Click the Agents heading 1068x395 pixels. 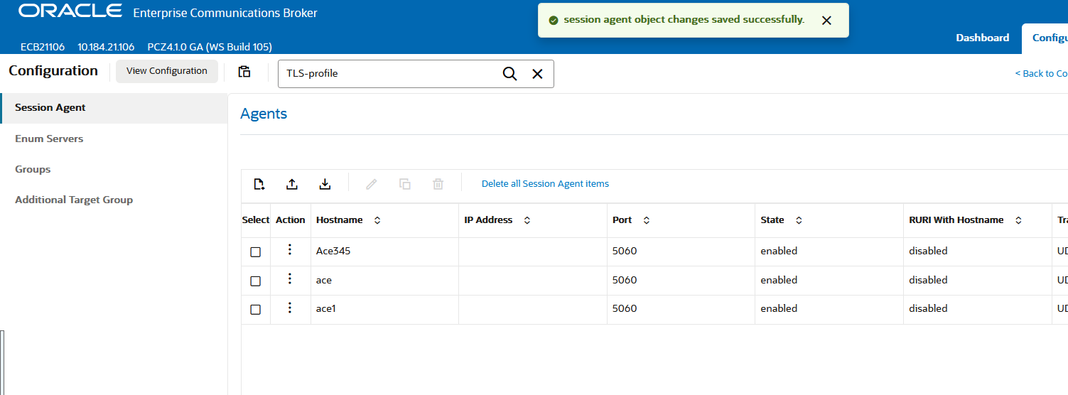pyautogui.click(x=264, y=114)
